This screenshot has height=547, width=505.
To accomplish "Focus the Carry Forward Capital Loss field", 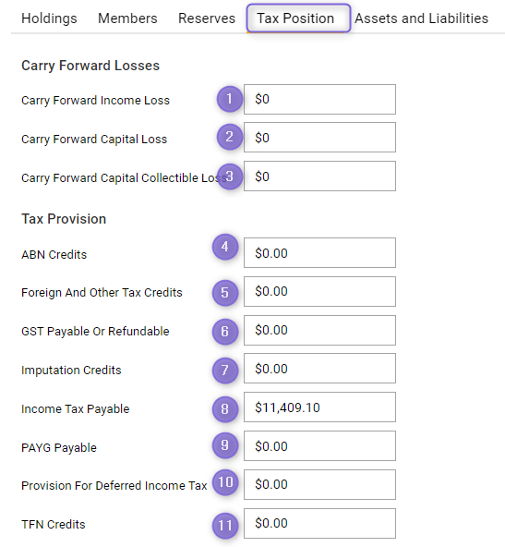I will point(319,137).
